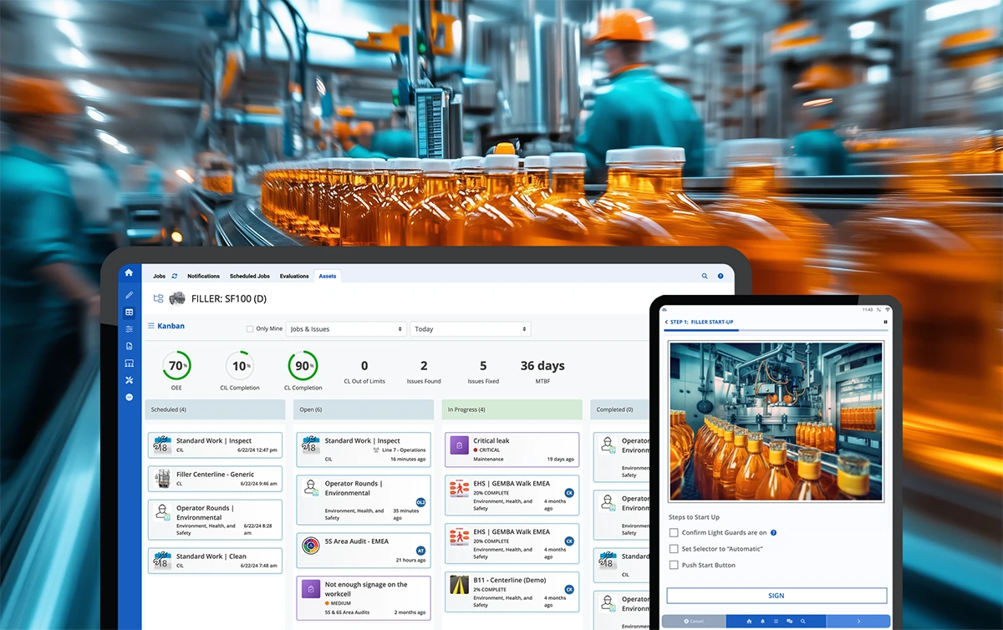Open the Critical leak card
The height and width of the screenshot is (630, 1003).
click(512, 449)
